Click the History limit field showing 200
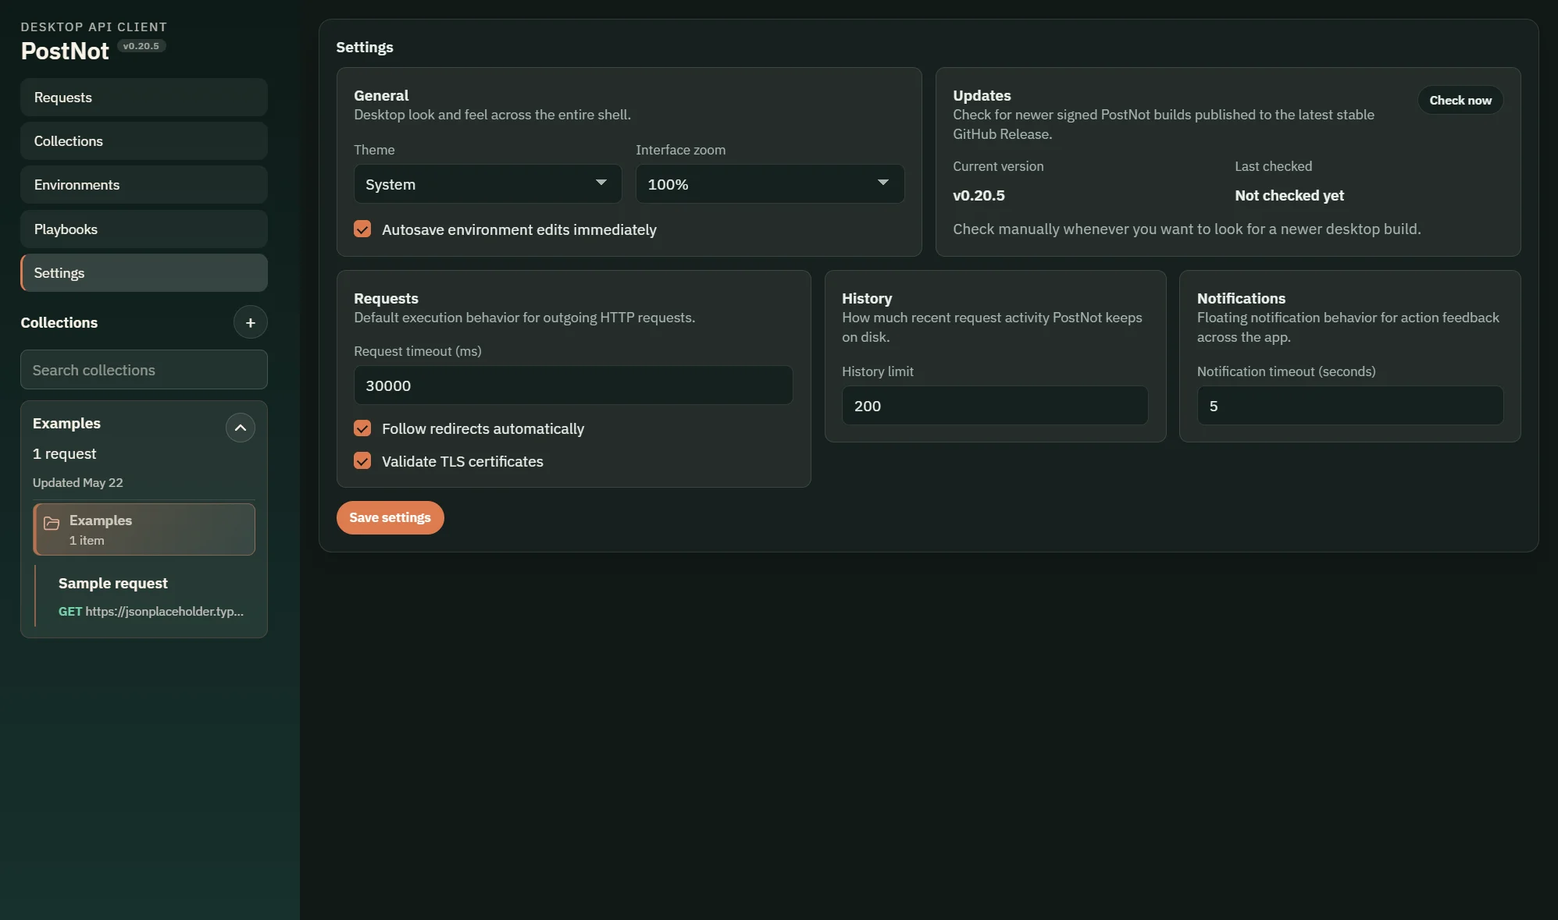The width and height of the screenshot is (1558, 920). [994, 406]
